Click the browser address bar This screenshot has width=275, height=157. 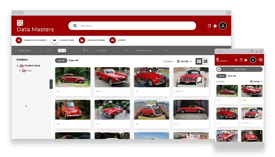[125, 13]
